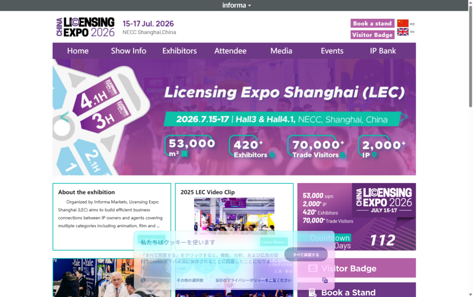Advance to the next banner slide arrow

(x=404, y=117)
